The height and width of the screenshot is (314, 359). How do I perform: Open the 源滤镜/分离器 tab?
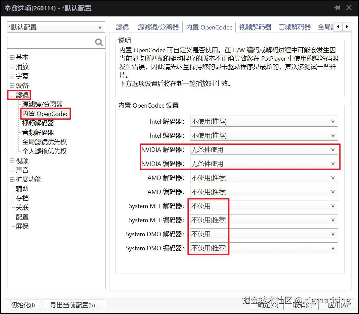pos(158,27)
